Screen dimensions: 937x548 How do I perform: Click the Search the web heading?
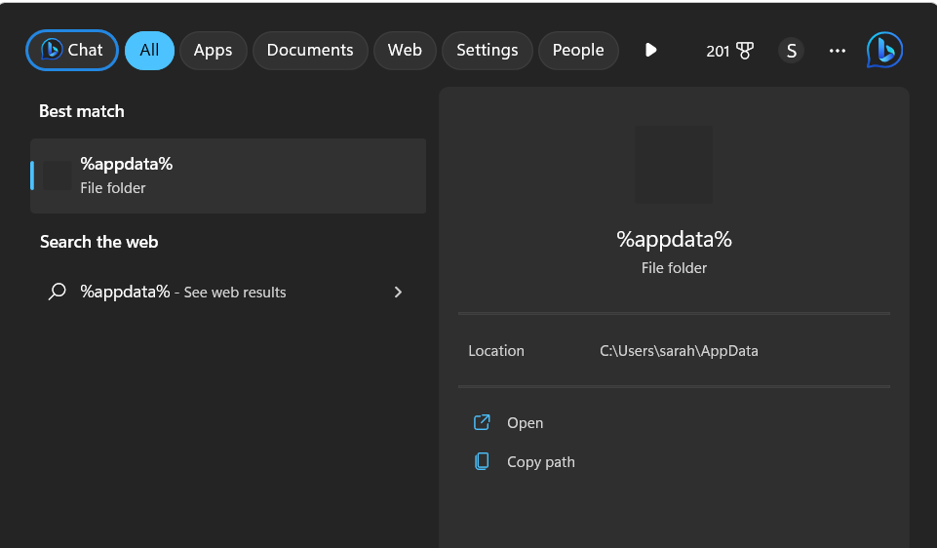[99, 242]
